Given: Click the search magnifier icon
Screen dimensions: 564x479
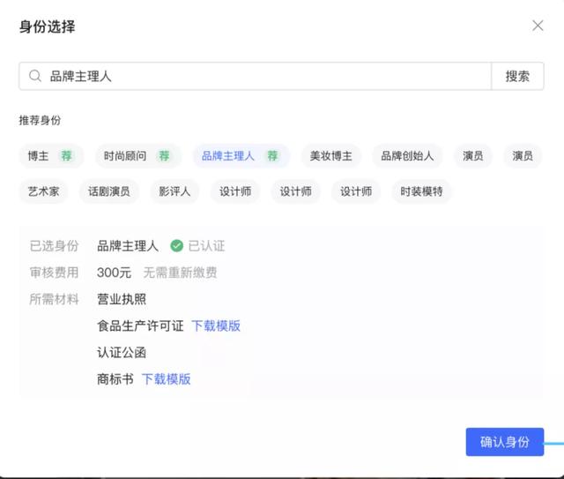Looking at the screenshot, I should [35, 77].
